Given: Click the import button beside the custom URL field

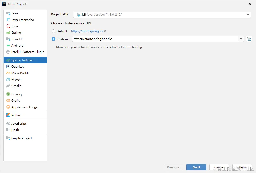Looking at the screenshot, I should coord(249,39).
